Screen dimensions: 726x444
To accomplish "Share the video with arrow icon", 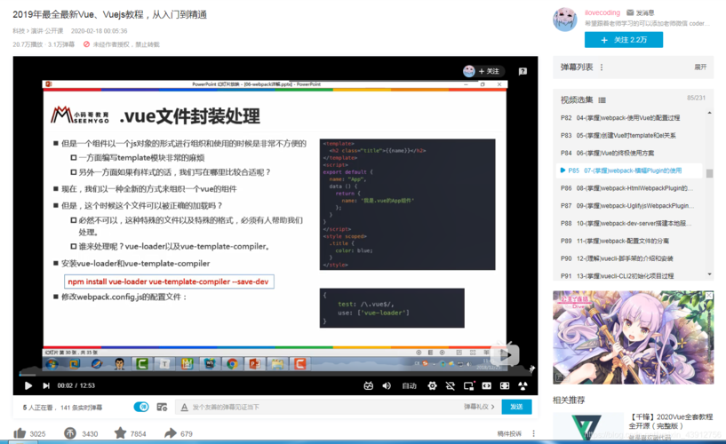I will pyautogui.click(x=171, y=433).
